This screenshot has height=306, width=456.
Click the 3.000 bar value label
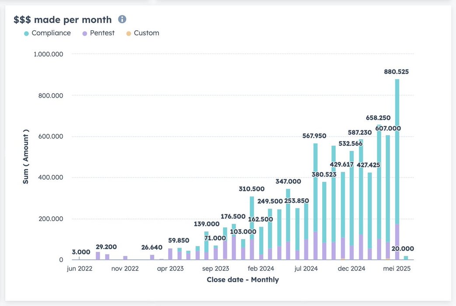click(x=81, y=252)
